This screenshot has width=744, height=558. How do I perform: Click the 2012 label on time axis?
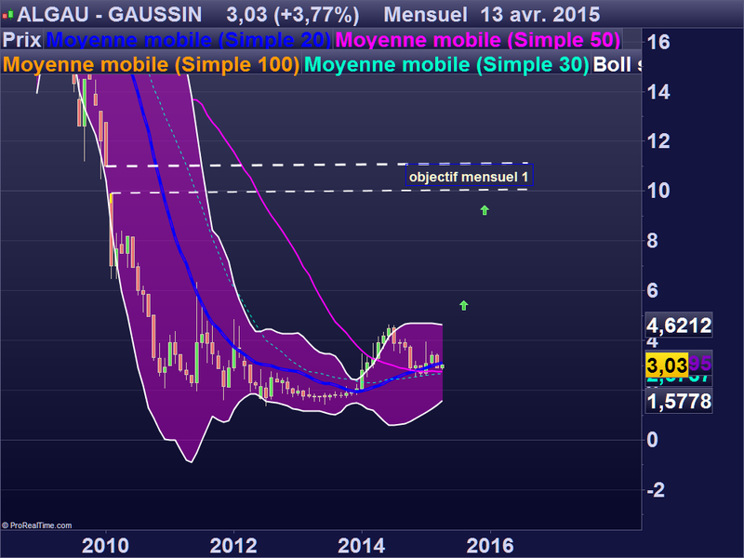point(233,546)
